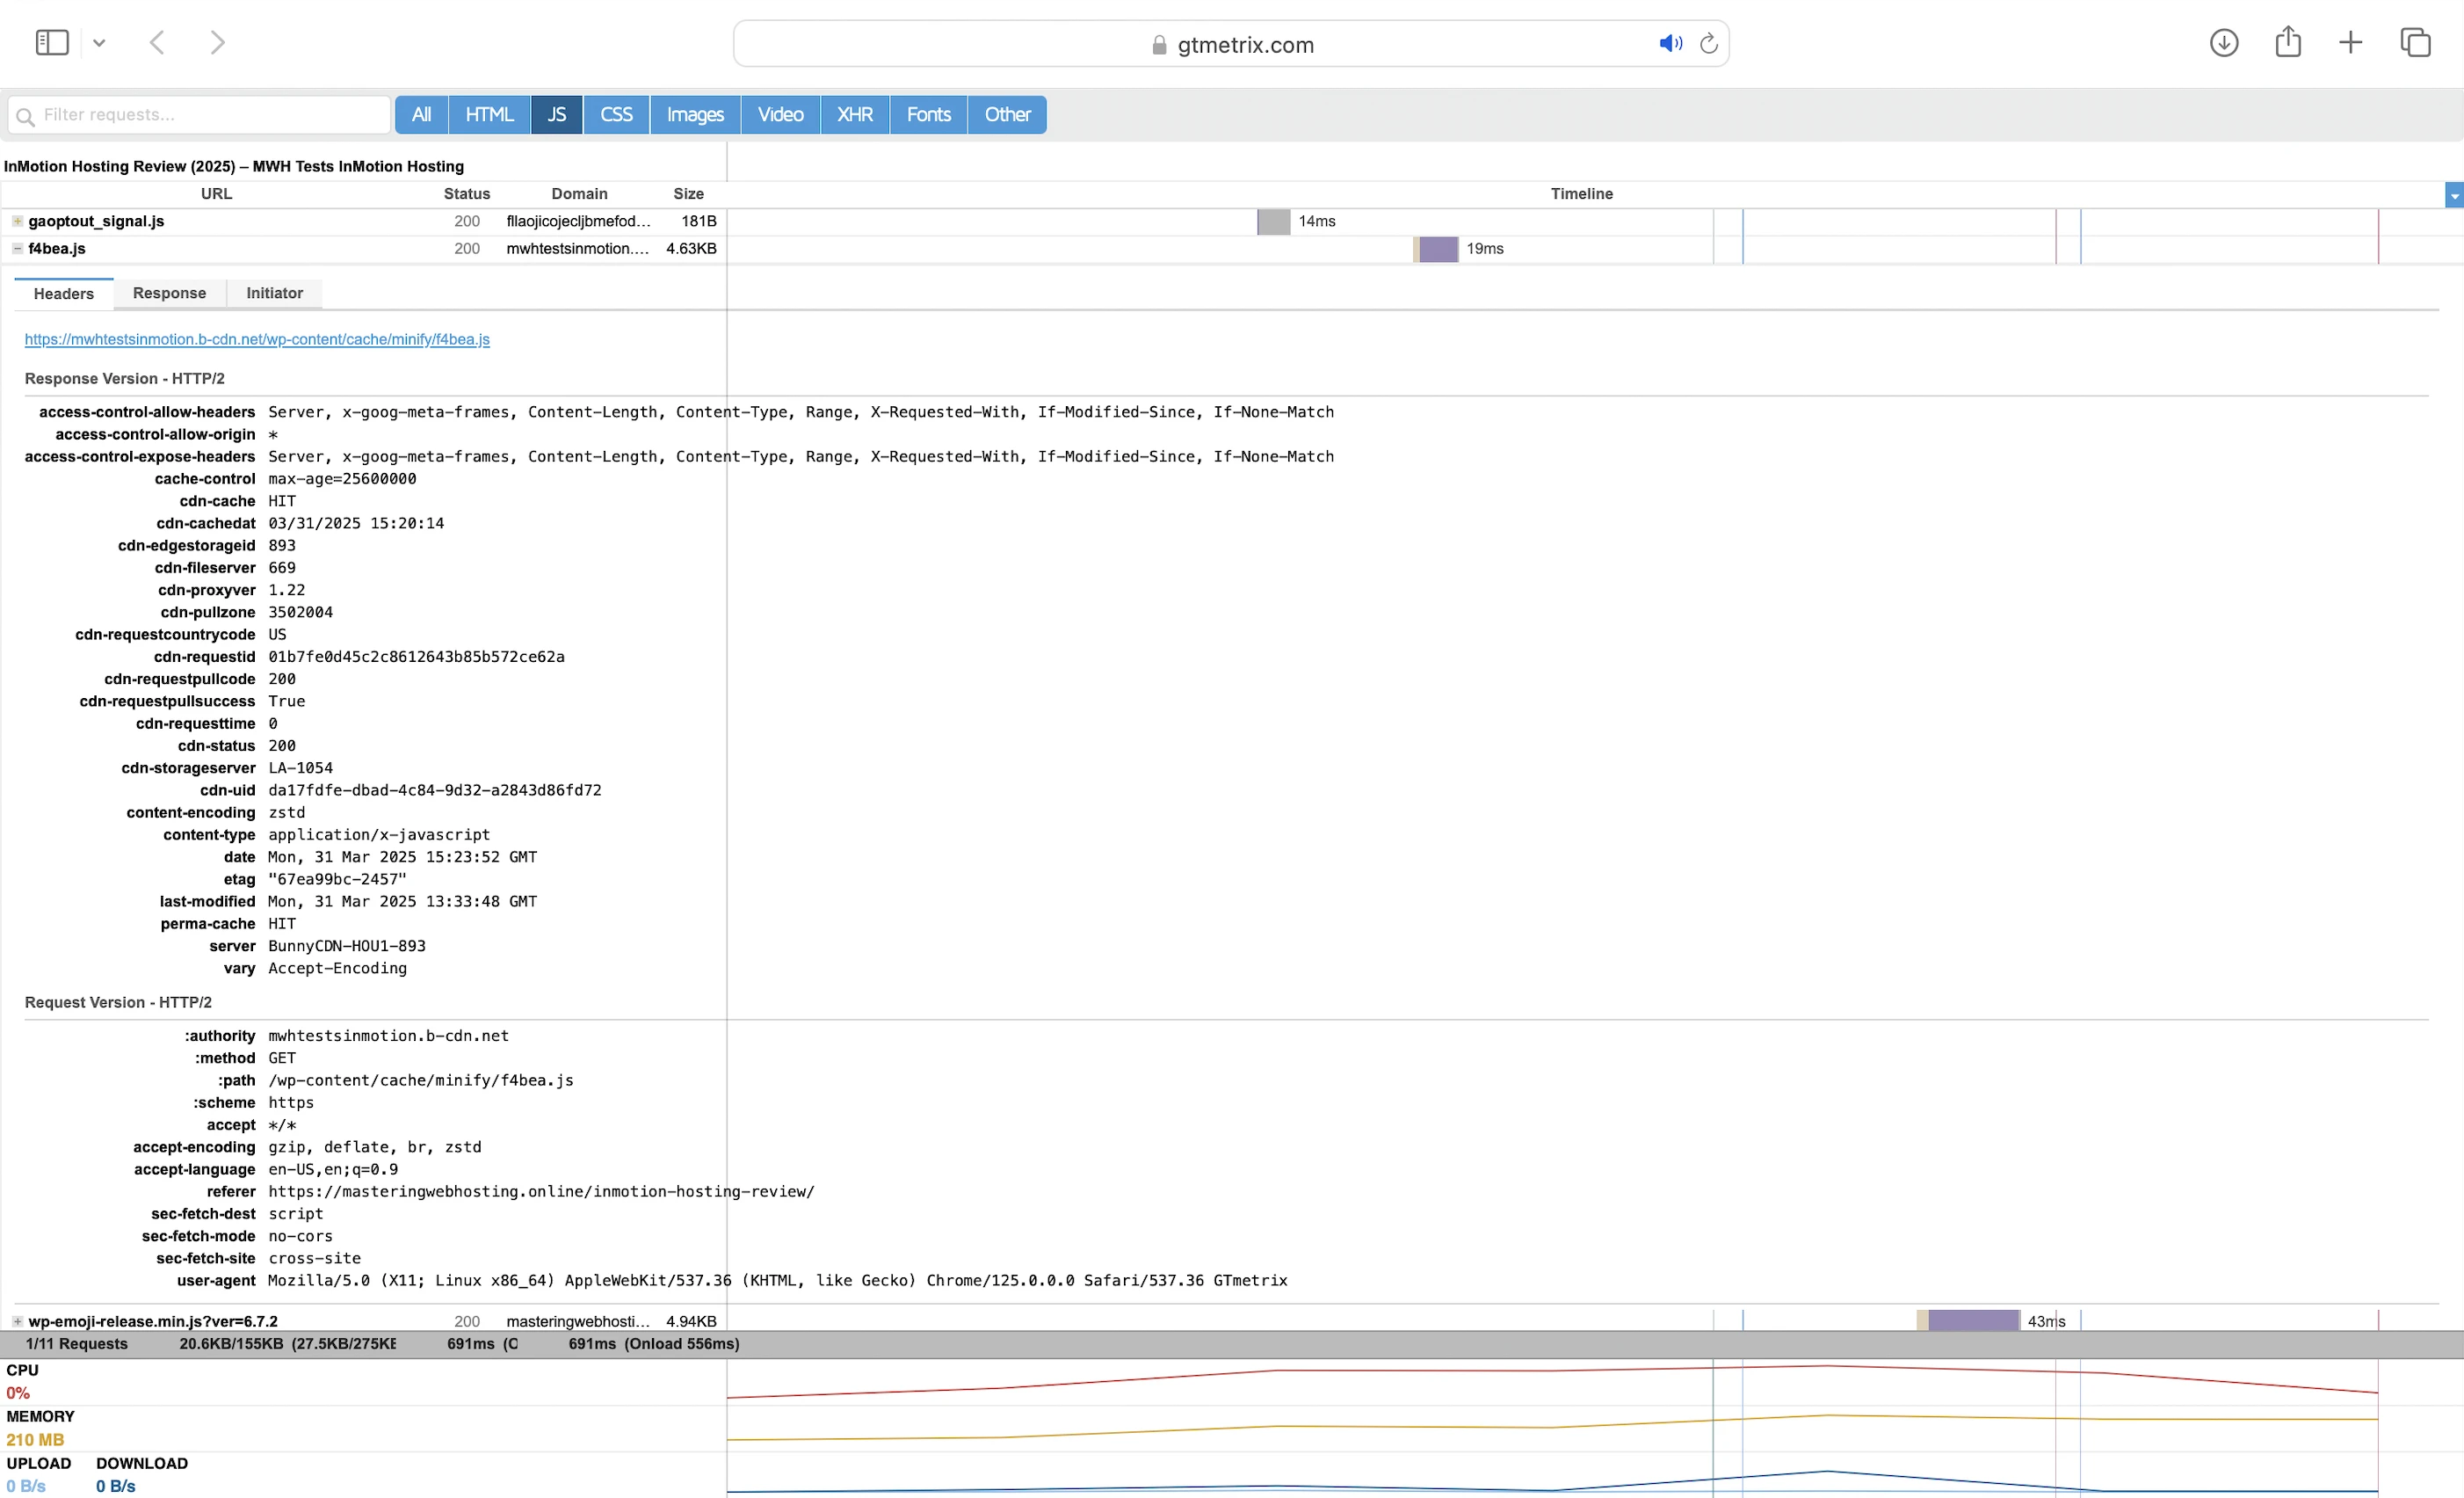Reload the page with the refresh icon

point(1709,44)
